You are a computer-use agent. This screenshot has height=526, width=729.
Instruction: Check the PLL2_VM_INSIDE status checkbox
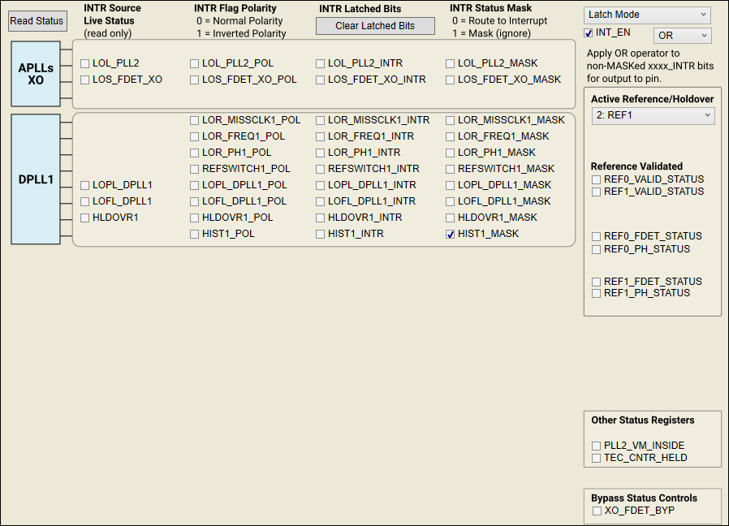tap(597, 446)
